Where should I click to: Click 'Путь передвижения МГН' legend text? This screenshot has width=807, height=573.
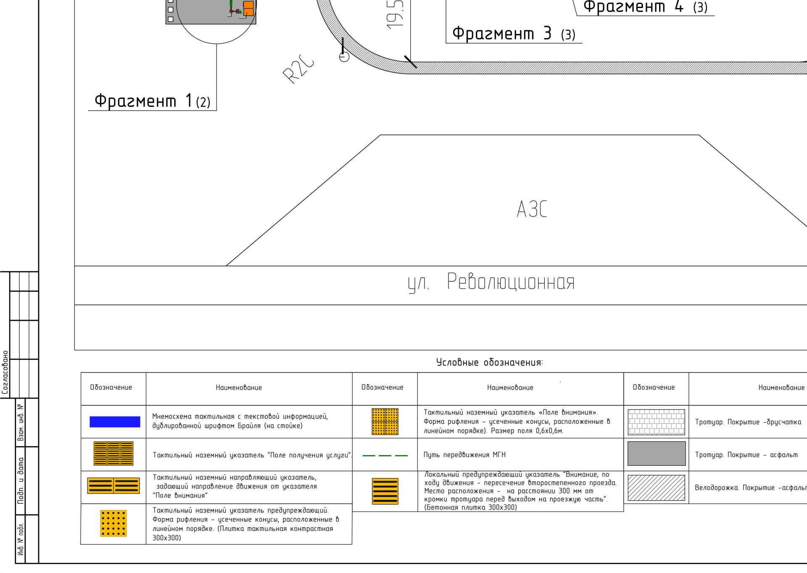(464, 455)
